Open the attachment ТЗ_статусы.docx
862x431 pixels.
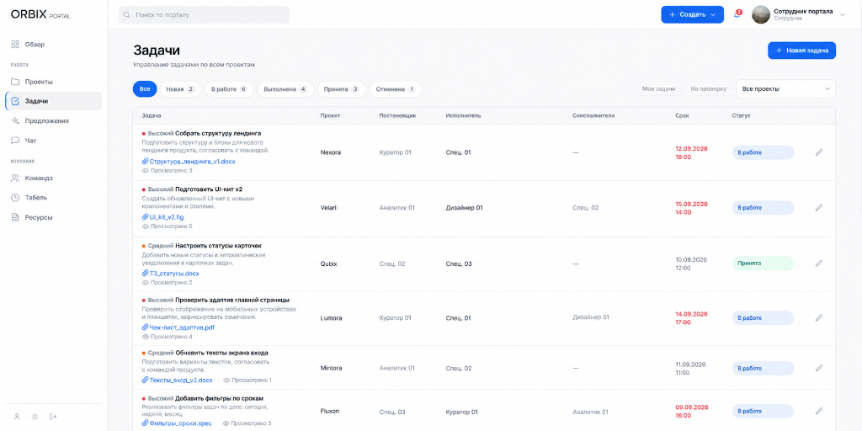(x=170, y=274)
